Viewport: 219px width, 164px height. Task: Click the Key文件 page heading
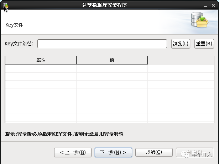[x=14, y=25]
